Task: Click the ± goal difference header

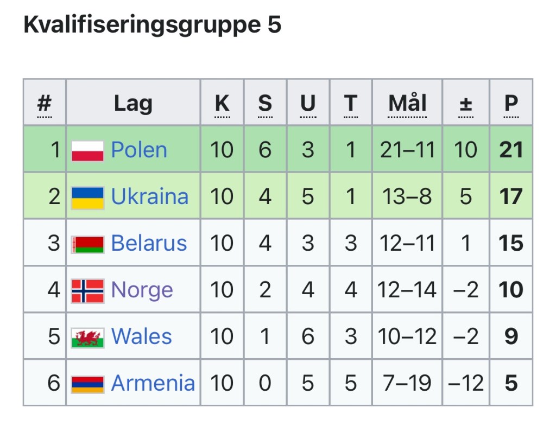Action: (466, 103)
